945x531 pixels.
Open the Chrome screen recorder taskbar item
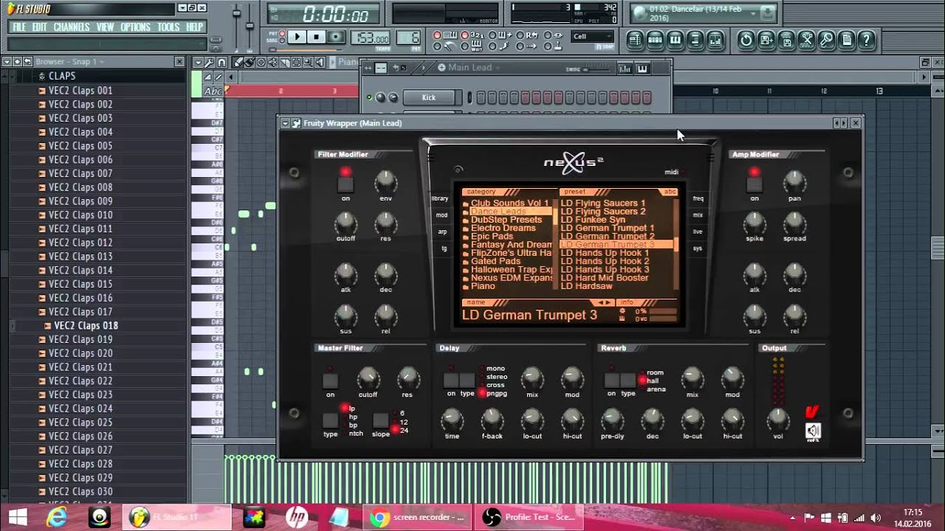(x=417, y=518)
